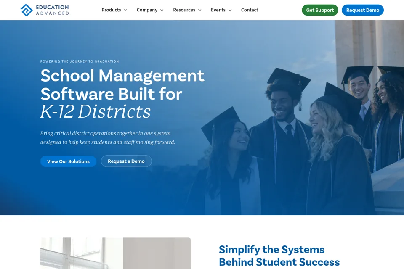Click the outlined Request a Demo button
This screenshot has width=404, height=269.
coord(126,161)
